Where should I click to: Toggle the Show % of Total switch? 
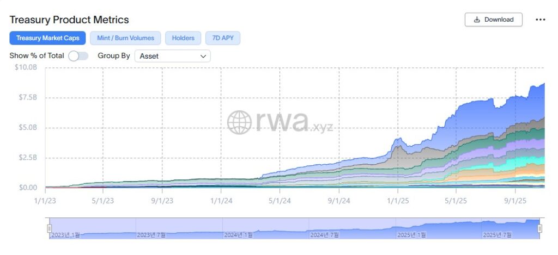78,55
